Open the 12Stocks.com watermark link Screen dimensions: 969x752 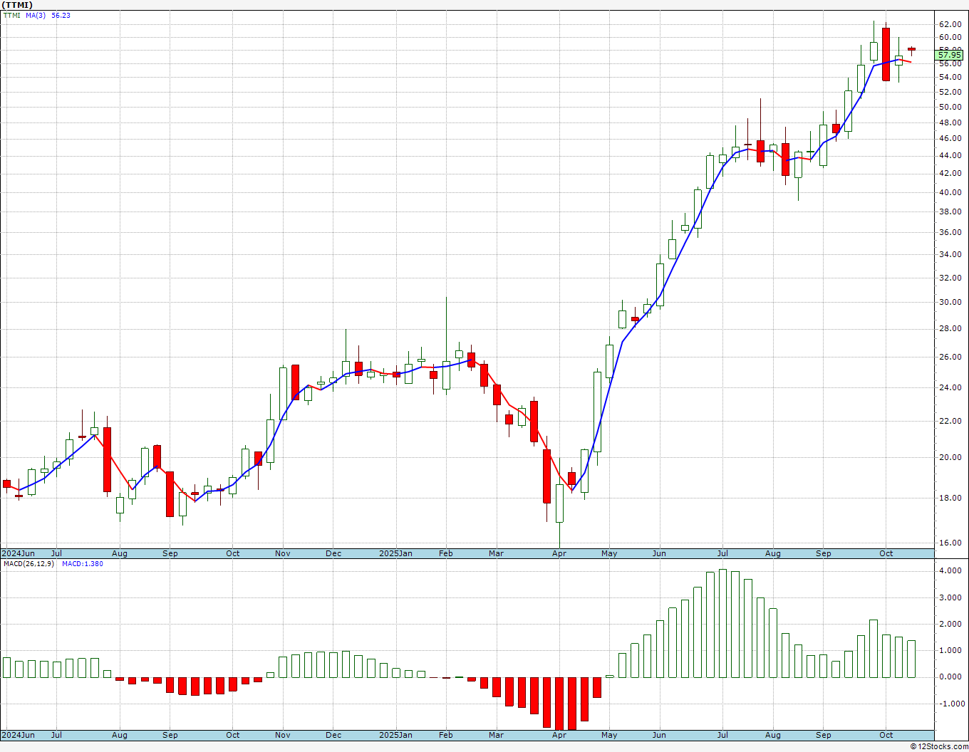(x=939, y=746)
